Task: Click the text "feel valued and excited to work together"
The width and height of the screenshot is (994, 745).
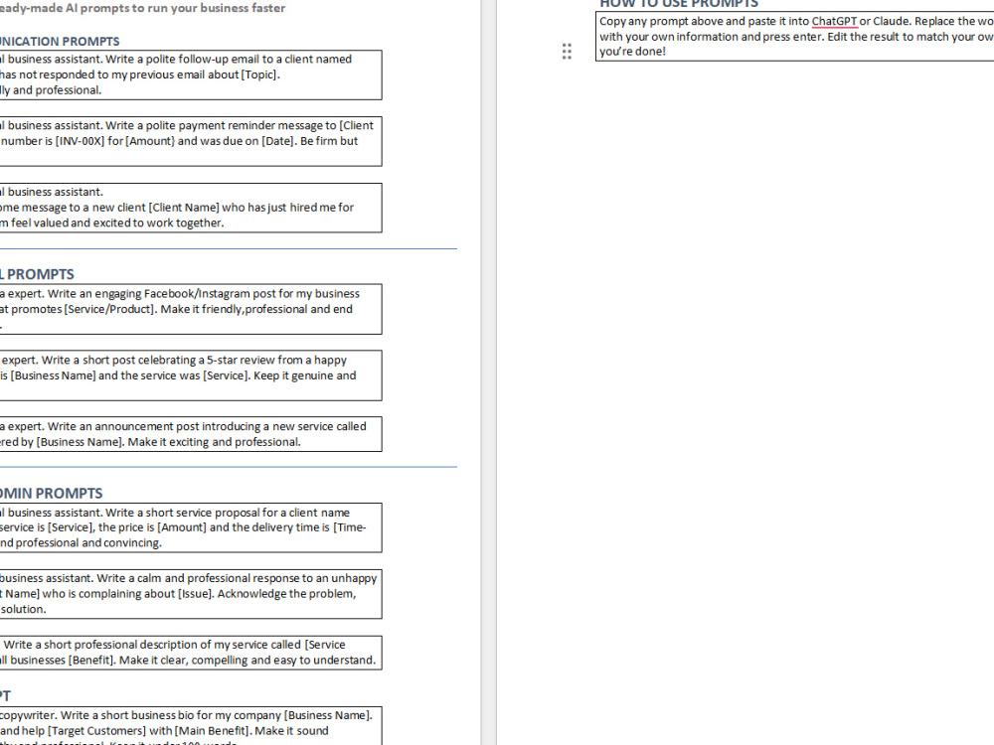Action: click(x=117, y=223)
